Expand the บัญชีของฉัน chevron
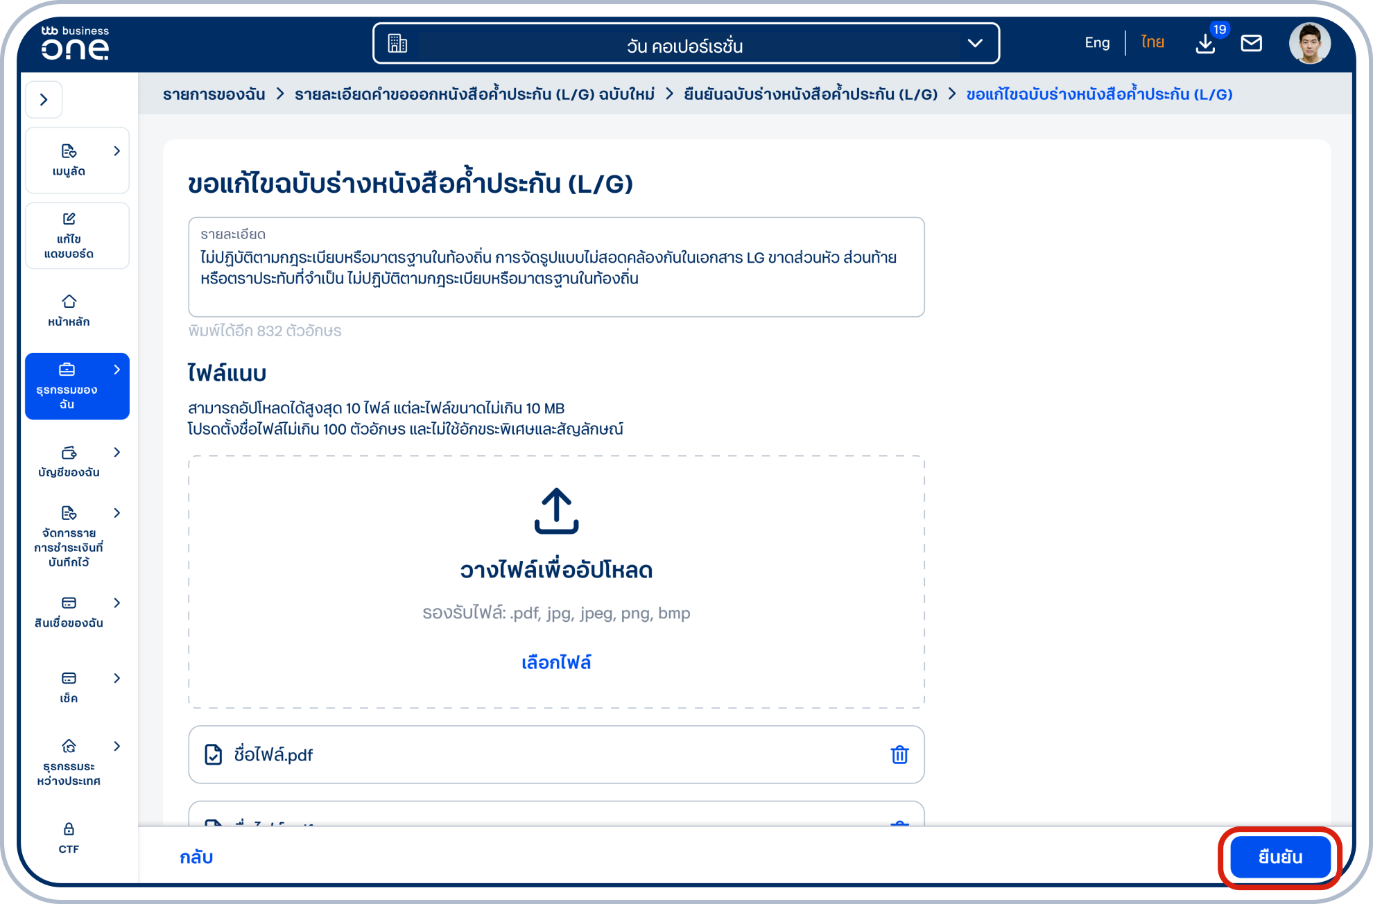The height and width of the screenshot is (904, 1373). (116, 451)
